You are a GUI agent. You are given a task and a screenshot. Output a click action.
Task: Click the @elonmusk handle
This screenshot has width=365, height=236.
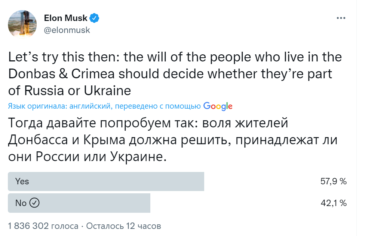[x=67, y=30]
